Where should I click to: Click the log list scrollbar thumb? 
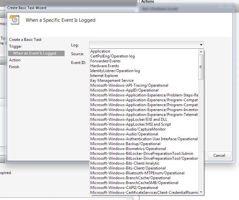pos(201,67)
